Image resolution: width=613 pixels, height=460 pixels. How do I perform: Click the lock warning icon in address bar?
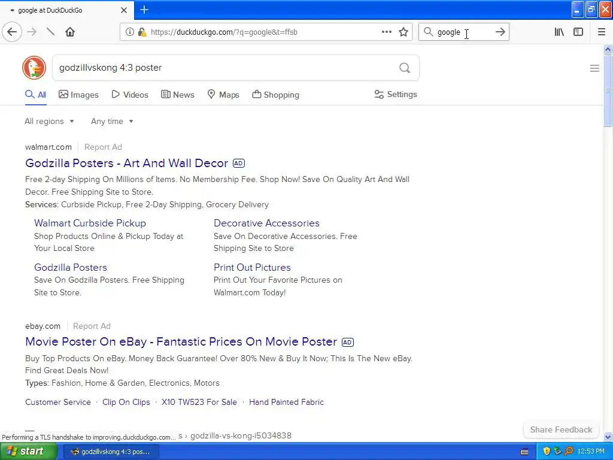pos(142,32)
